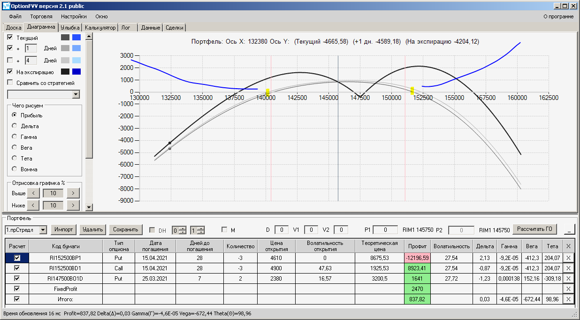Click the Профит cell showing -12196,59
The height and width of the screenshot is (320, 580).
pyautogui.click(x=417, y=258)
